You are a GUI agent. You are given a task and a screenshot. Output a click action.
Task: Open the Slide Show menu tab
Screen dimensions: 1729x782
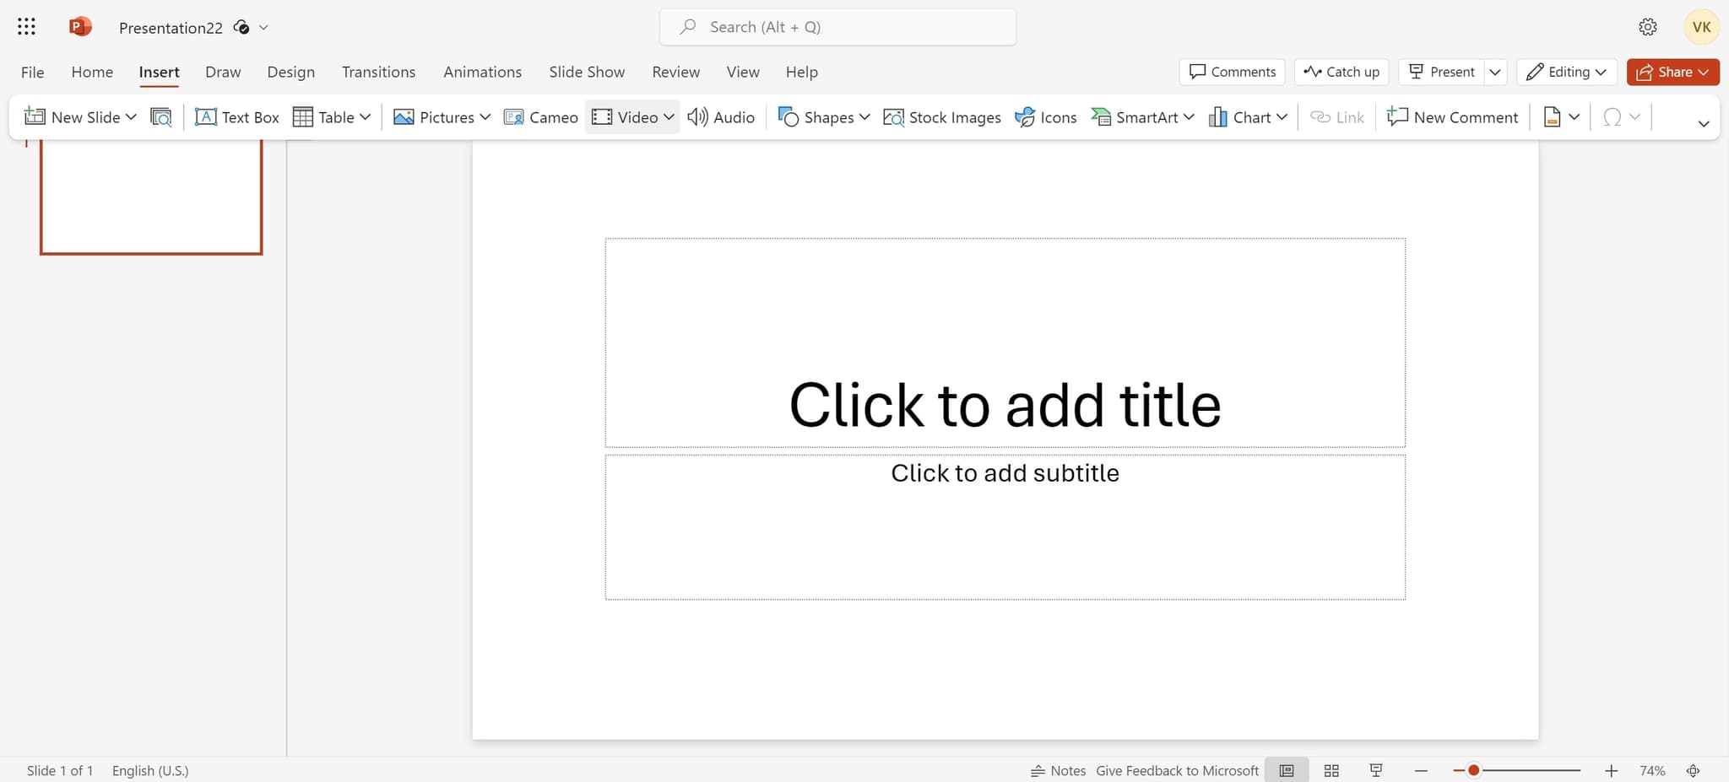pyautogui.click(x=586, y=72)
